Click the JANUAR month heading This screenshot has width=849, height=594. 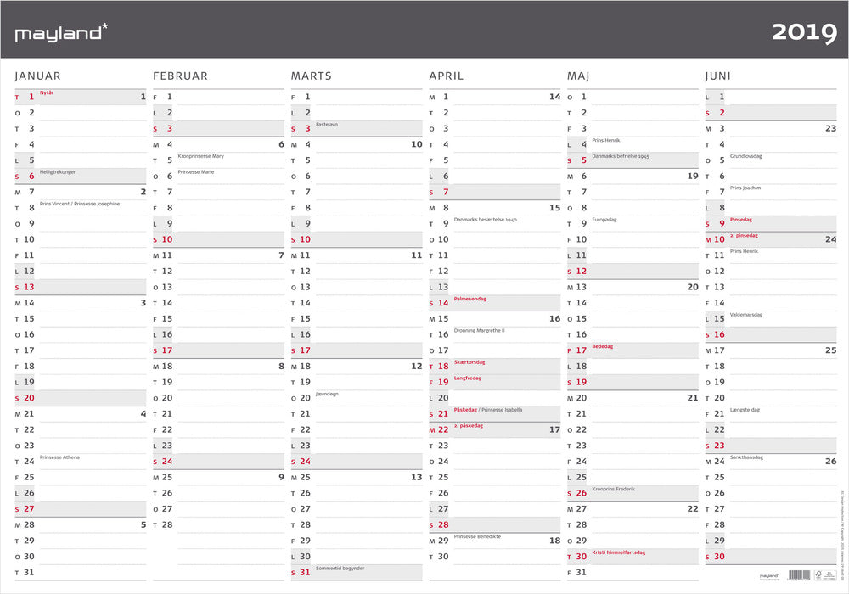[x=37, y=76]
